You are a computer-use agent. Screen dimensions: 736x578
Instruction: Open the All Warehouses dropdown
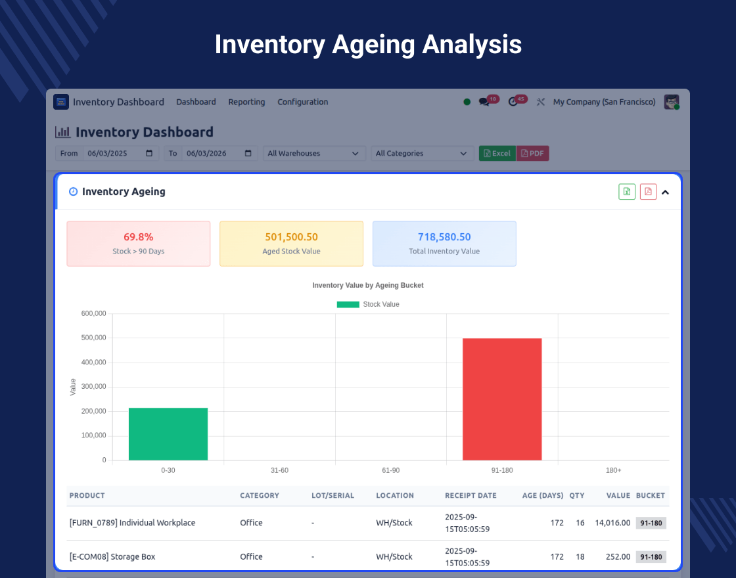[x=314, y=154]
